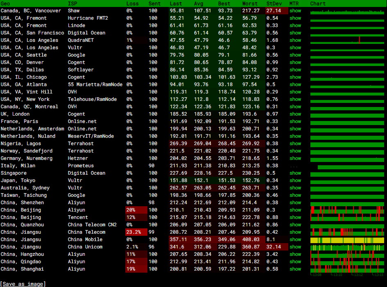This screenshot has width=387, height=287.
Task: Click the Los Angeles QuadraNET chart
Action: [347, 40]
